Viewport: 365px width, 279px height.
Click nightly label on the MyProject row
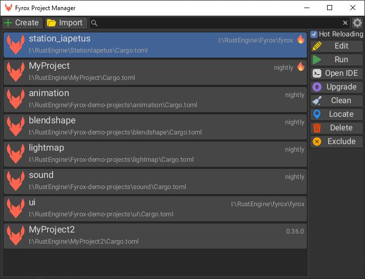[x=284, y=68]
